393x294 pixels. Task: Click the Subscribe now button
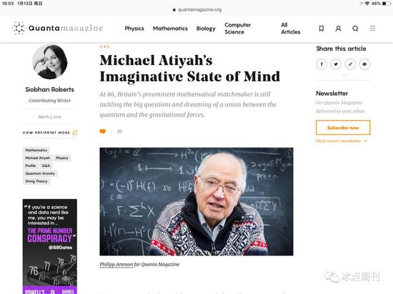[x=343, y=128]
